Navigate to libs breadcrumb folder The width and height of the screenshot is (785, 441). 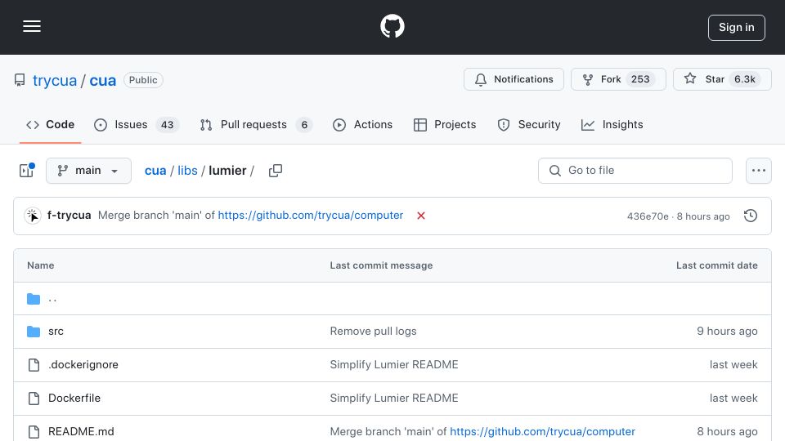pyautogui.click(x=187, y=171)
